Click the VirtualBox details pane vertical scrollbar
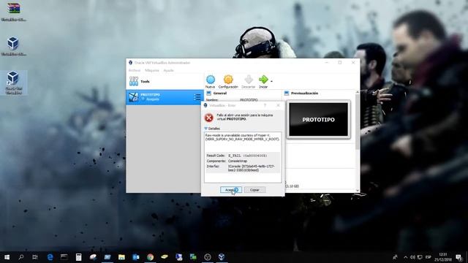The width and height of the screenshot is (468, 263). [358, 122]
